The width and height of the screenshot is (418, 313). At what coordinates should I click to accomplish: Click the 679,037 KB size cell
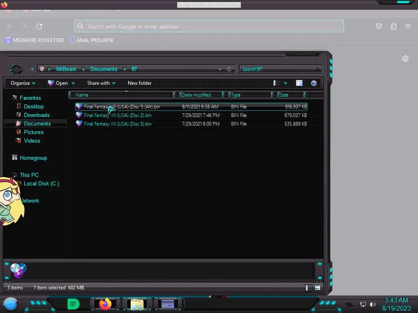click(296, 115)
